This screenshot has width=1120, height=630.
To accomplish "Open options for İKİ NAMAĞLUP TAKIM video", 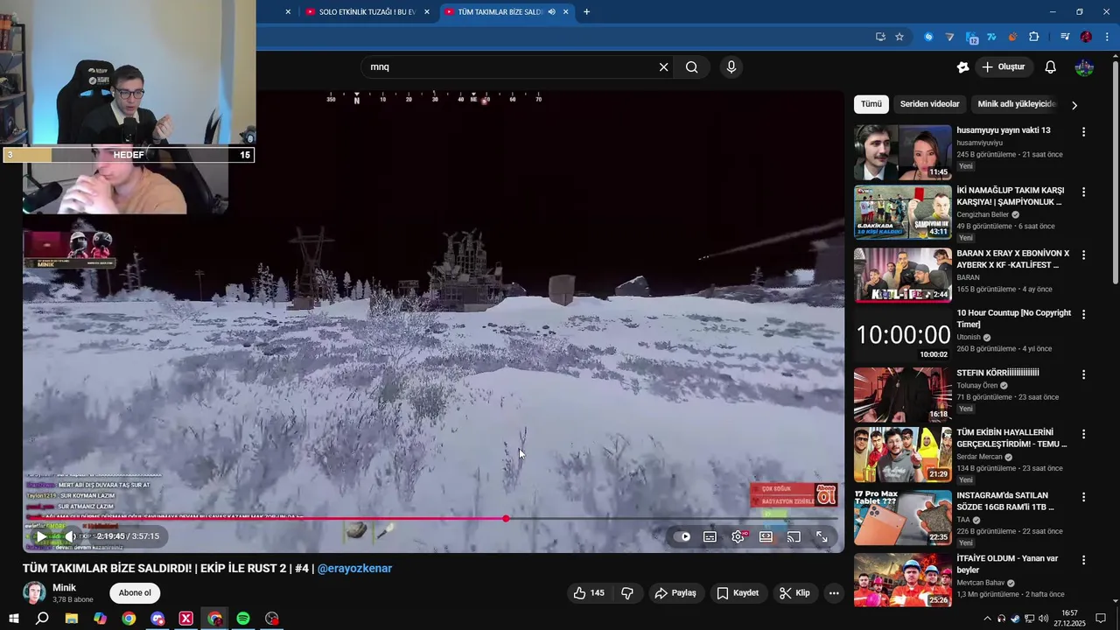I will (1083, 192).
